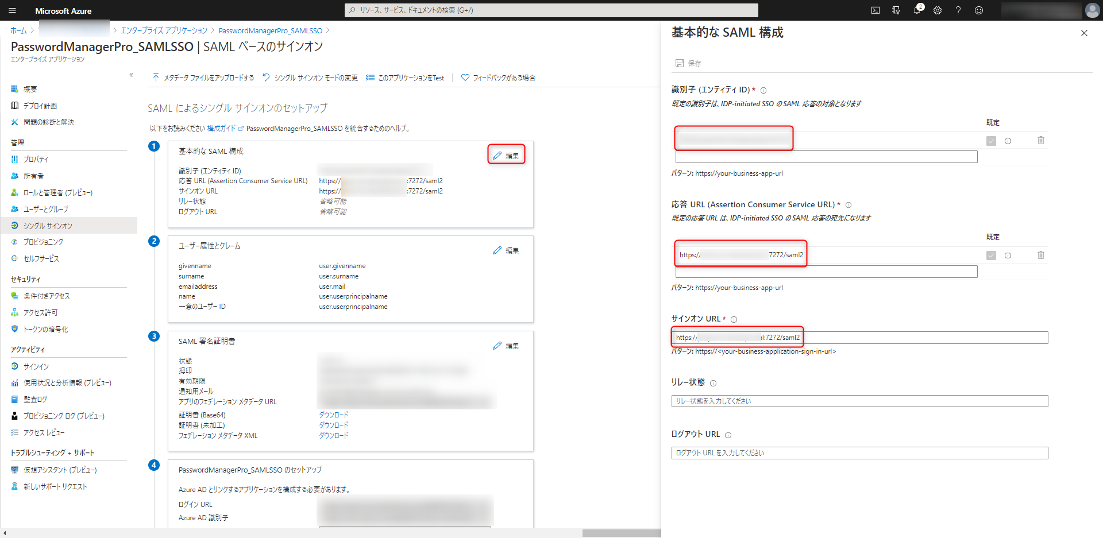
Task: Open the PasswordManagerPro_SAMLSSO breadcrumb
Action: pos(271,30)
